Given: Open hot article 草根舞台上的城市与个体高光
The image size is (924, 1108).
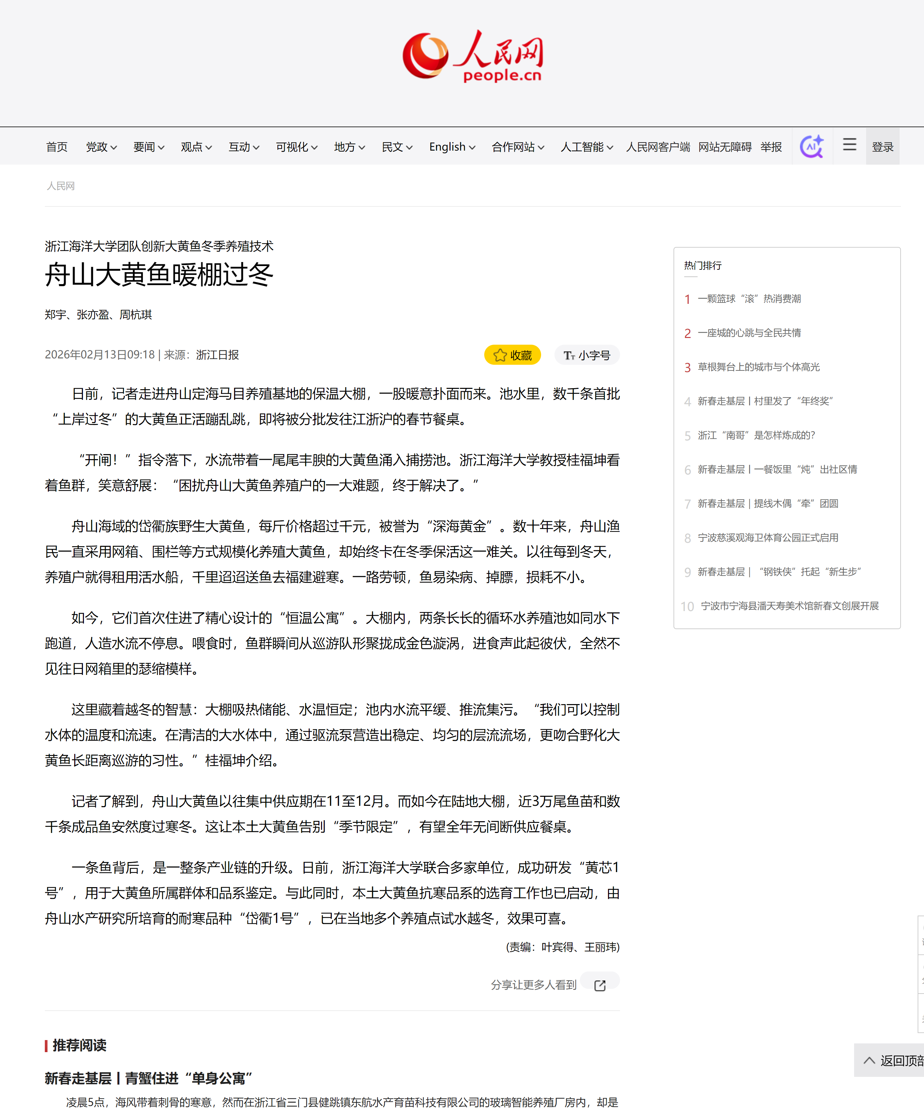Looking at the screenshot, I should 758,367.
